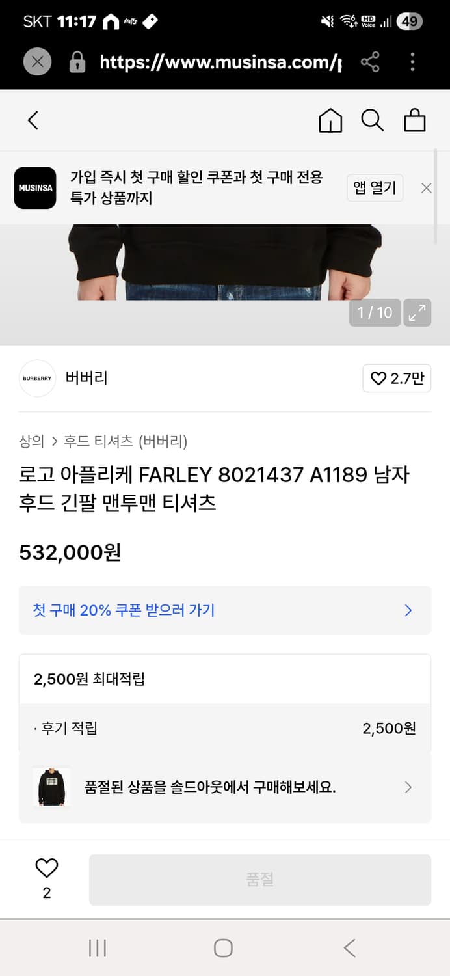The width and height of the screenshot is (450, 976).
Task: Go to the Musinsa home page icon
Action: pyautogui.click(x=330, y=120)
